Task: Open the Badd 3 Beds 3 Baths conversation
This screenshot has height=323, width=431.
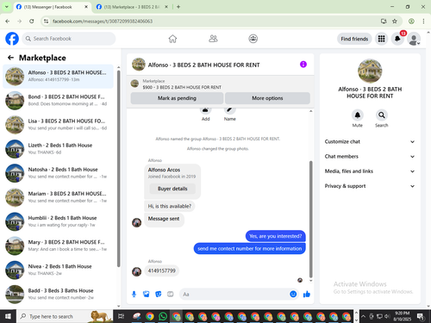Action: pyautogui.click(x=58, y=294)
